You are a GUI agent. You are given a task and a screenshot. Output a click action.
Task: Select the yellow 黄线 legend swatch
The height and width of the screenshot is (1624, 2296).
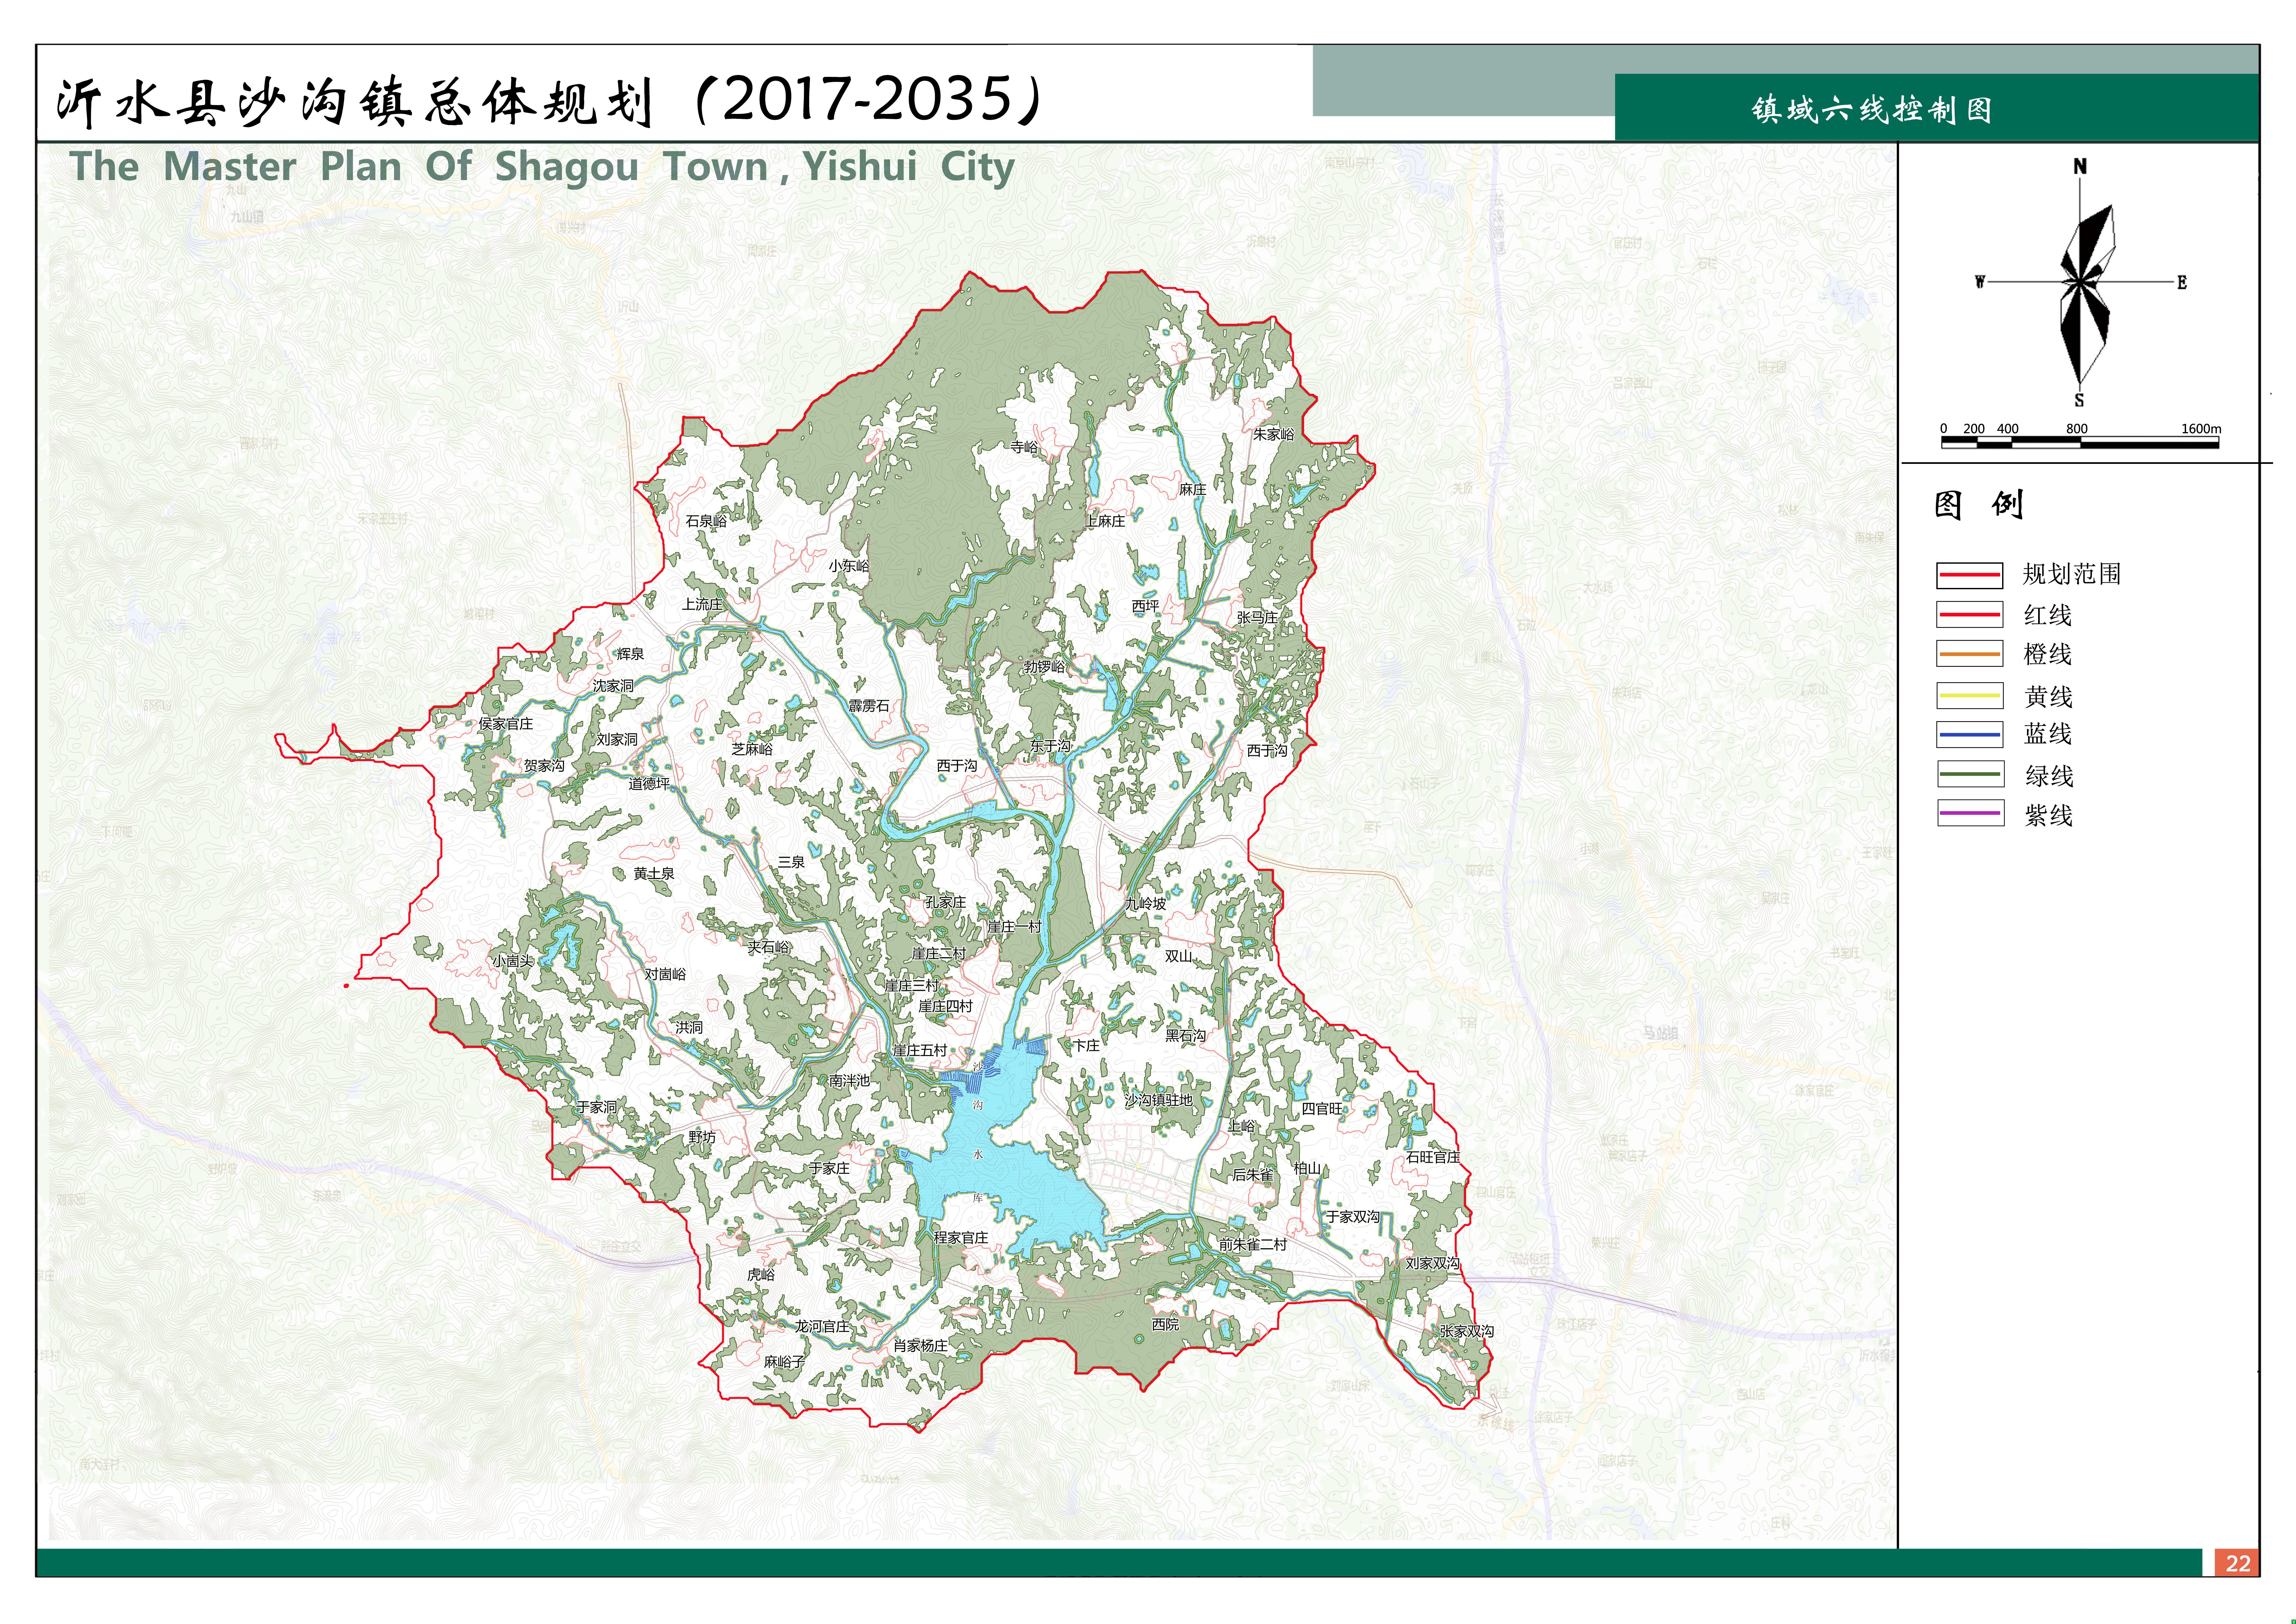(1969, 695)
